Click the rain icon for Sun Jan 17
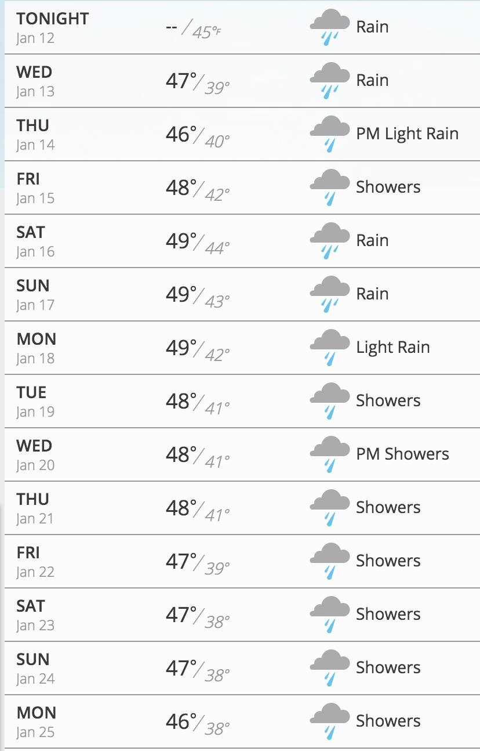 click(x=330, y=294)
